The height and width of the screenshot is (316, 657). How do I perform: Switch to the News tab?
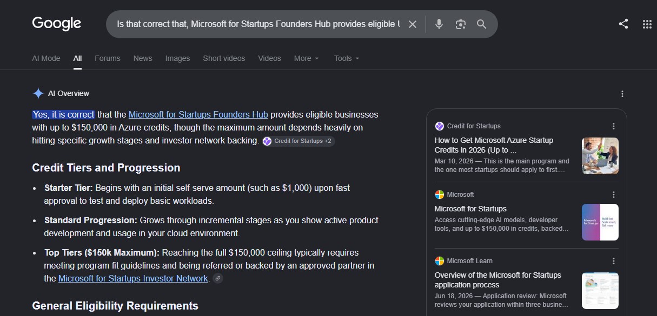click(143, 58)
